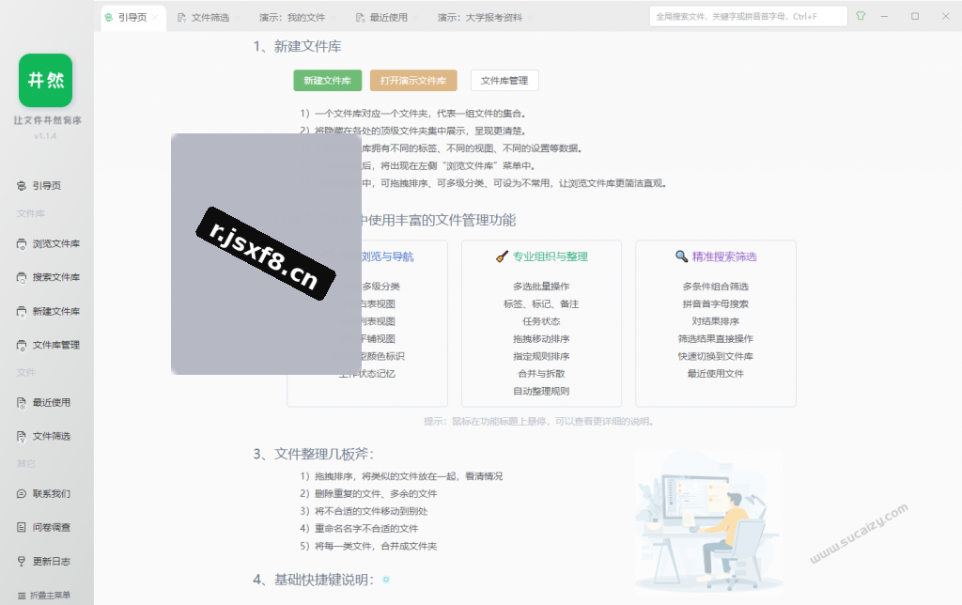Image resolution: width=962 pixels, height=605 pixels.
Task: Close the 引导页 tab
Action: (x=156, y=18)
